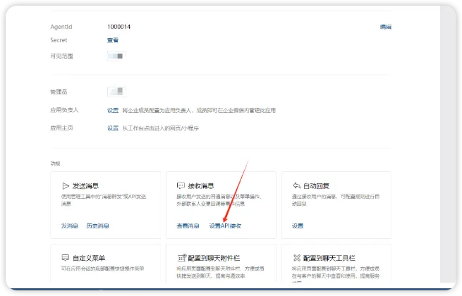Screen dimensions: 462x296
Task: Click the 自动回复 card title
Action: click(x=317, y=186)
